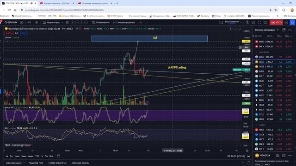296x166 pixels.
Task: Take a chart snapshot with camera icon
Action: coord(265,23)
